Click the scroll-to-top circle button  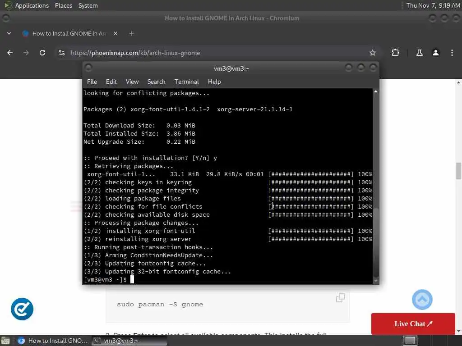(x=422, y=300)
